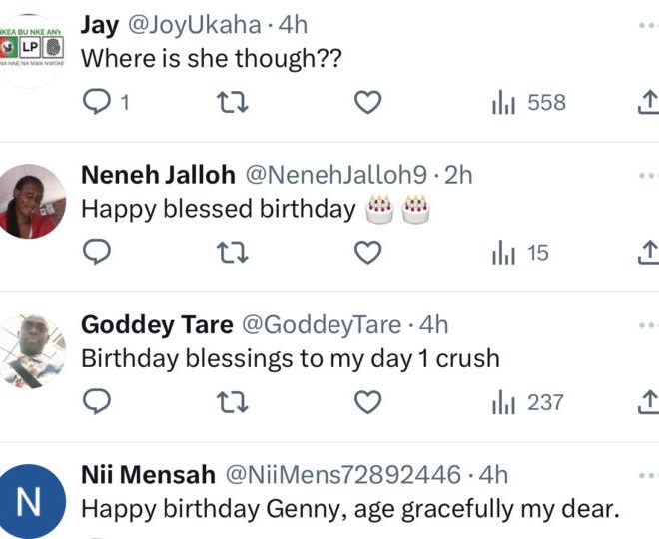Open more options on Jay's tweet
Viewport: 659px width, 539px height.
click(648, 23)
